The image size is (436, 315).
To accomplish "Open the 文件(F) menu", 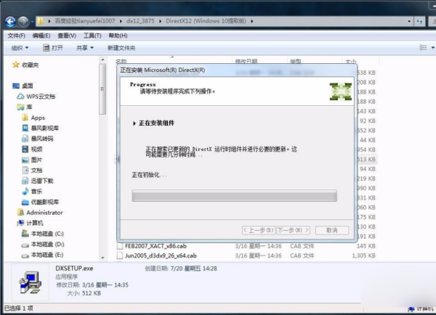I will coord(17,36).
